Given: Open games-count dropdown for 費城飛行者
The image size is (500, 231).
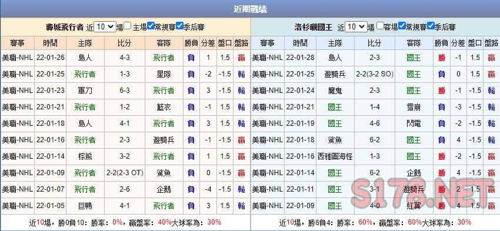Looking at the screenshot, I should pos(105,27).
